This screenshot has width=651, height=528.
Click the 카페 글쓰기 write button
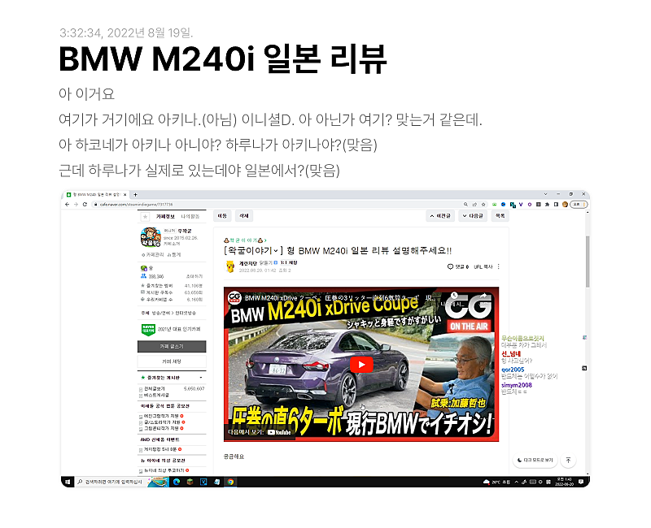[172, 347]
